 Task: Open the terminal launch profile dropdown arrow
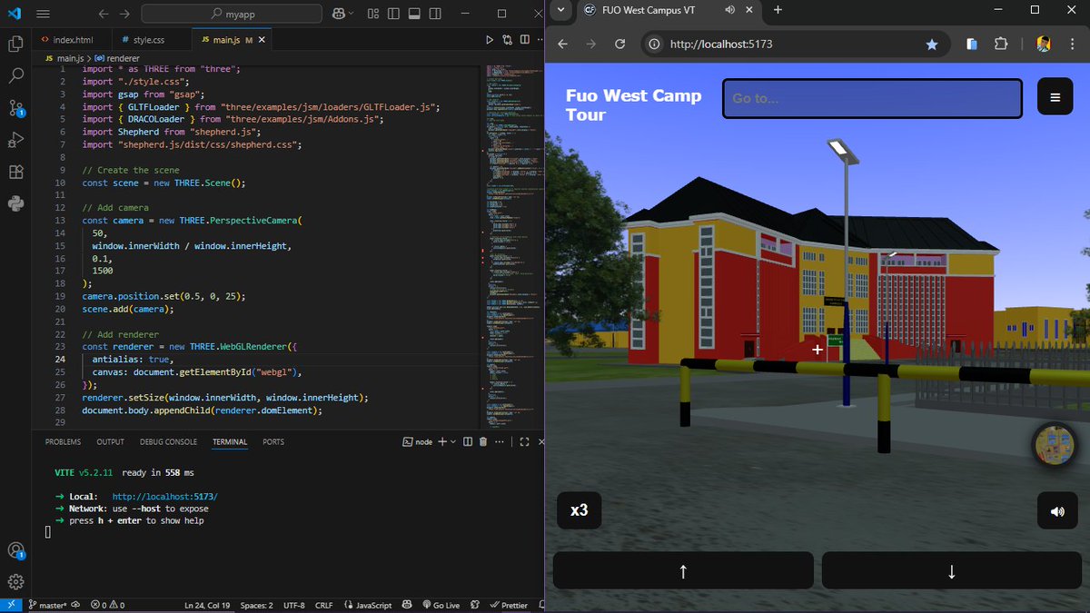click(x=453, y=441)
